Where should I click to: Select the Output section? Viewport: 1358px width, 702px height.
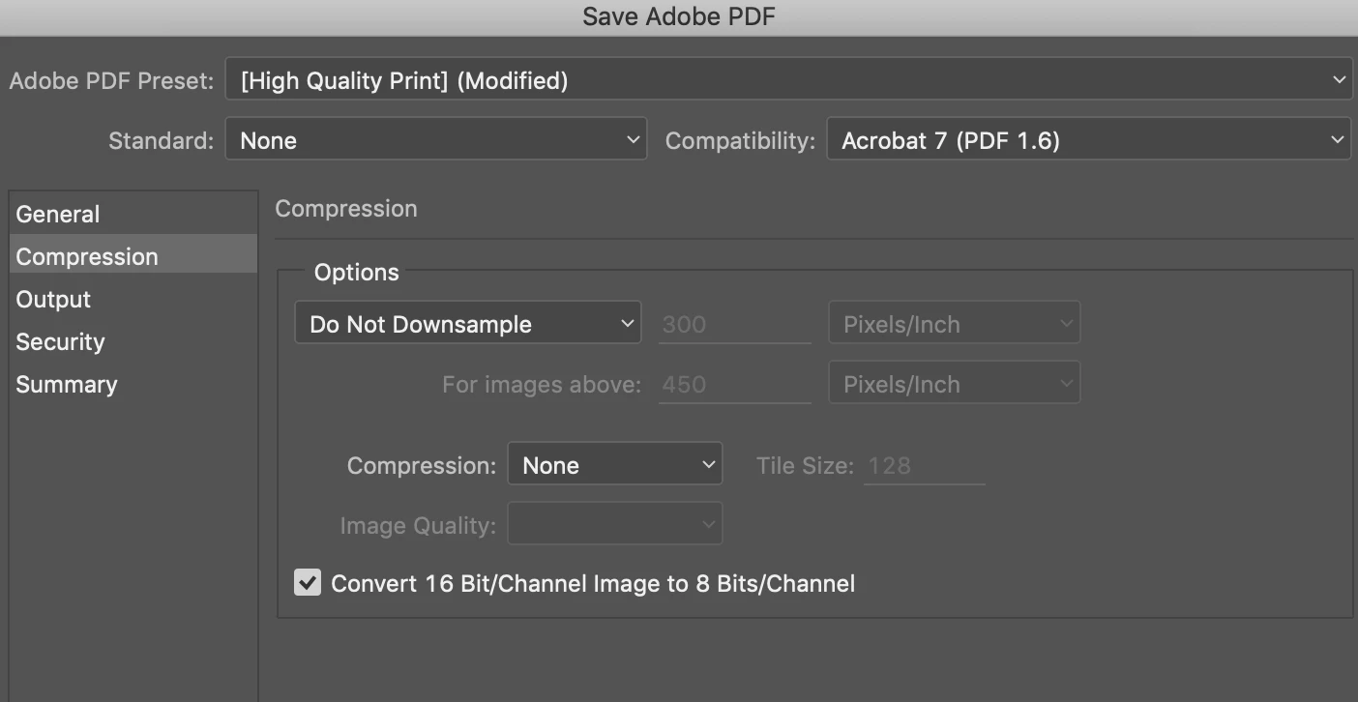[53, 299]
